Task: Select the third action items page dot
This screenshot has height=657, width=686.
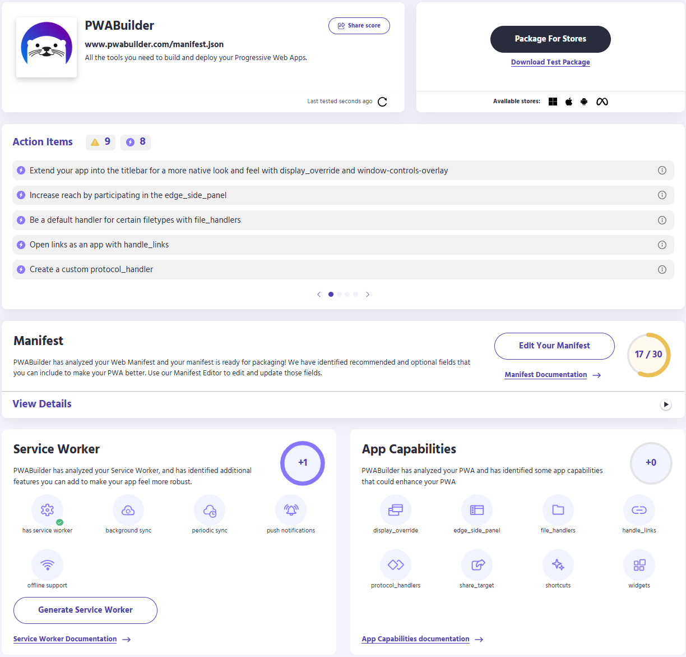Action: pos(347,295)
